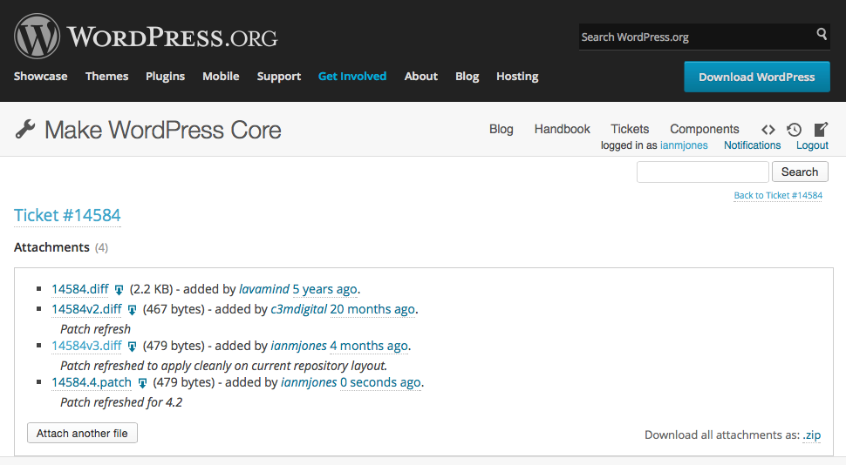Download all attachments as .zip link

pos(811,435)
